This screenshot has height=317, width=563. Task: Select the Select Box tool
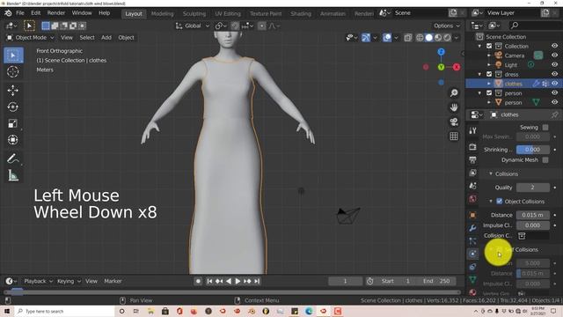point(13,55)
